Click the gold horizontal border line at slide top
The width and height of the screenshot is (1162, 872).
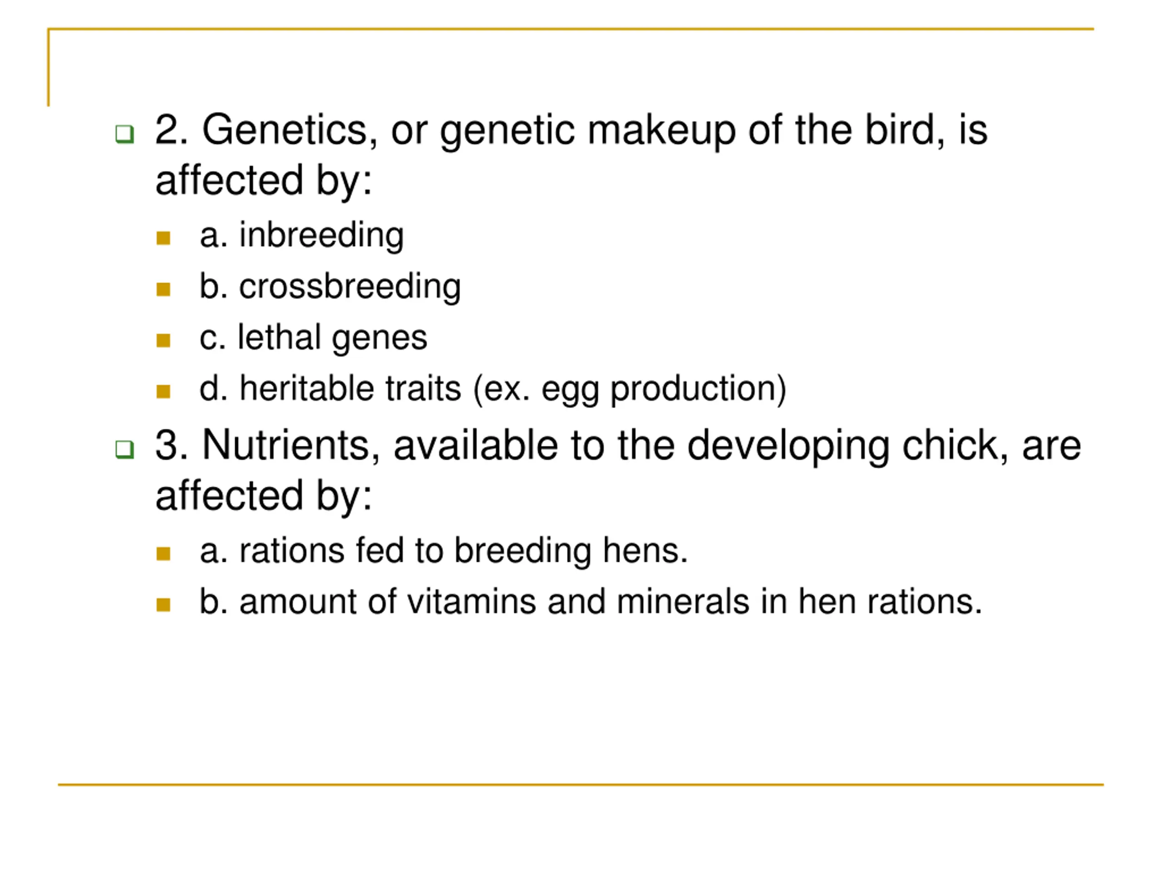(x=571, y=29)
